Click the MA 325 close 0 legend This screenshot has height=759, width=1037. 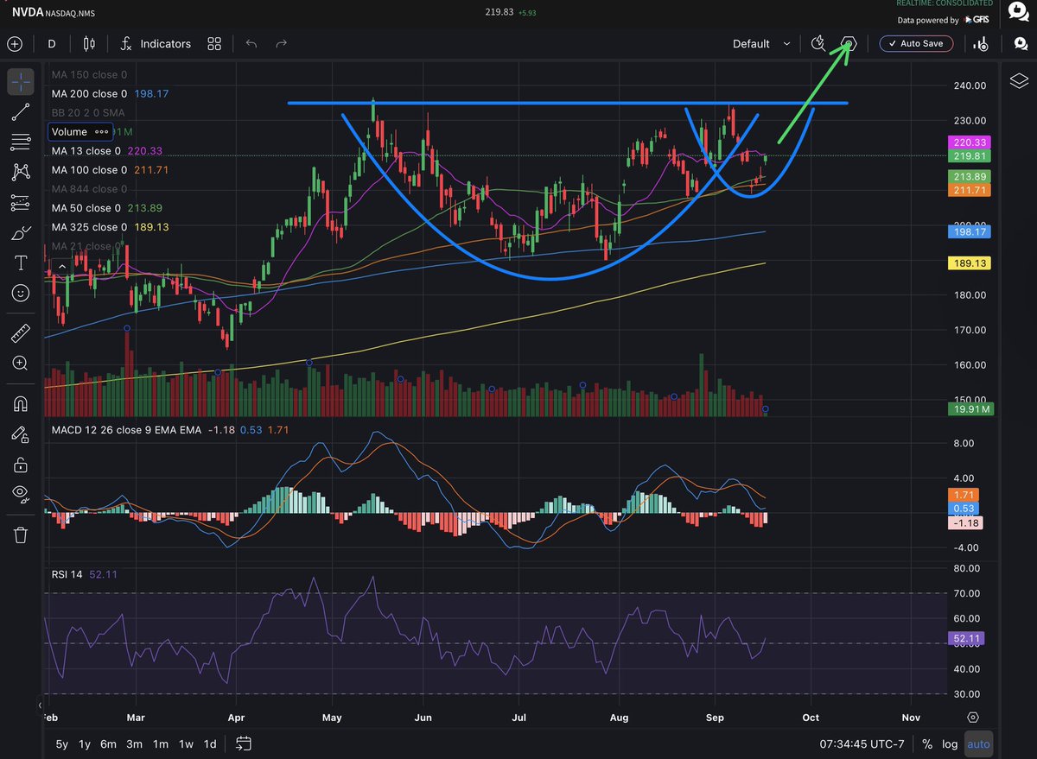(x=89, y=226)
